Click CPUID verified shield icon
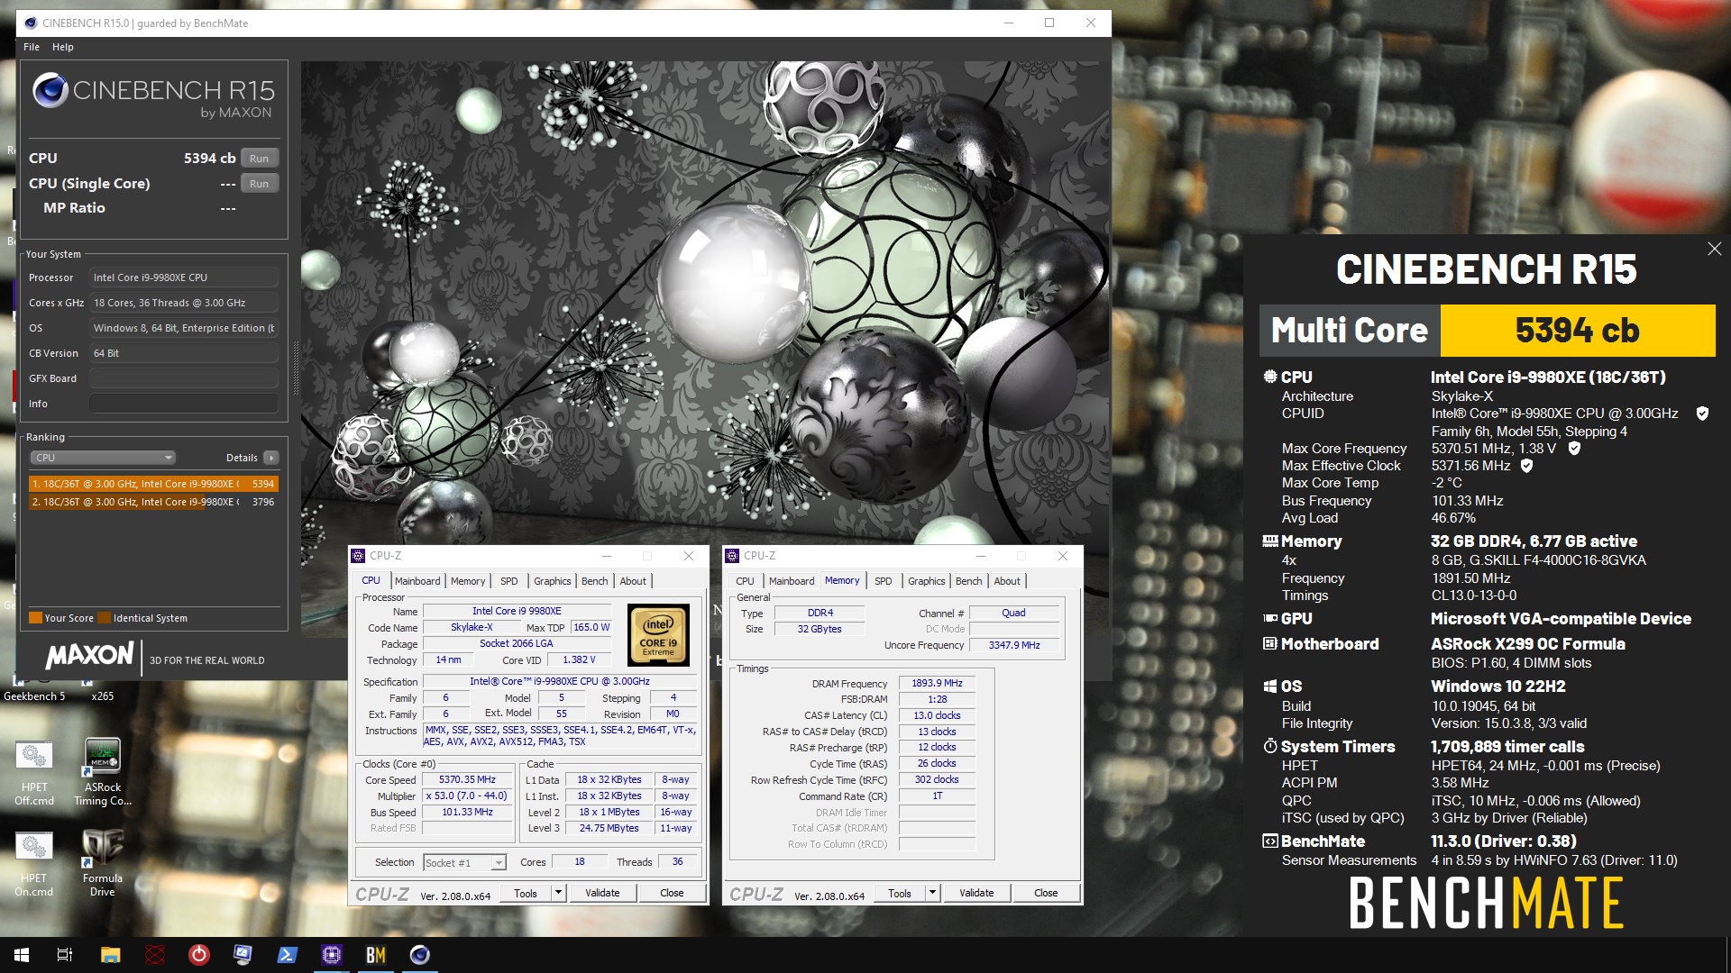The height and width of the screenshot is (973, 1731). [x=1702, y=414]
